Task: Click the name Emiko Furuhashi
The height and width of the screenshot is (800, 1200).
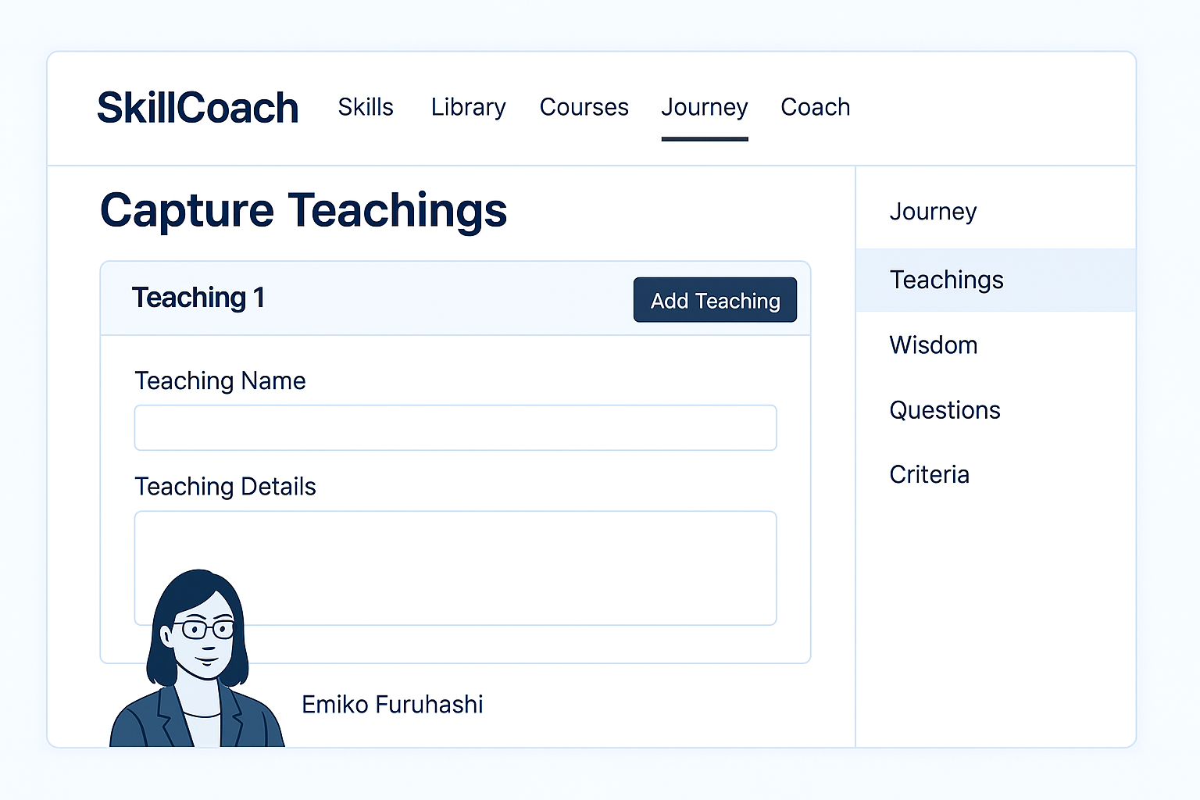Action: point(392,704)
